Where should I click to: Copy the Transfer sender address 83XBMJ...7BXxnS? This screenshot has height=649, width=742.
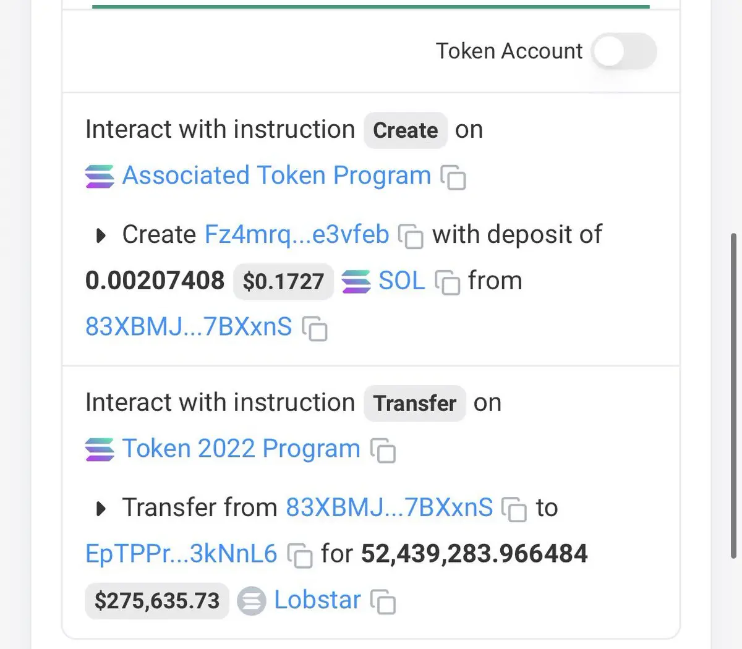point(514,509)
